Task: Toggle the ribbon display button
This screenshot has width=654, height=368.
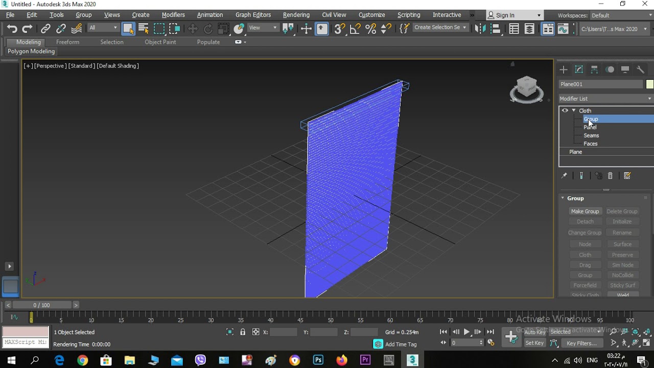Action: (548, 29)
